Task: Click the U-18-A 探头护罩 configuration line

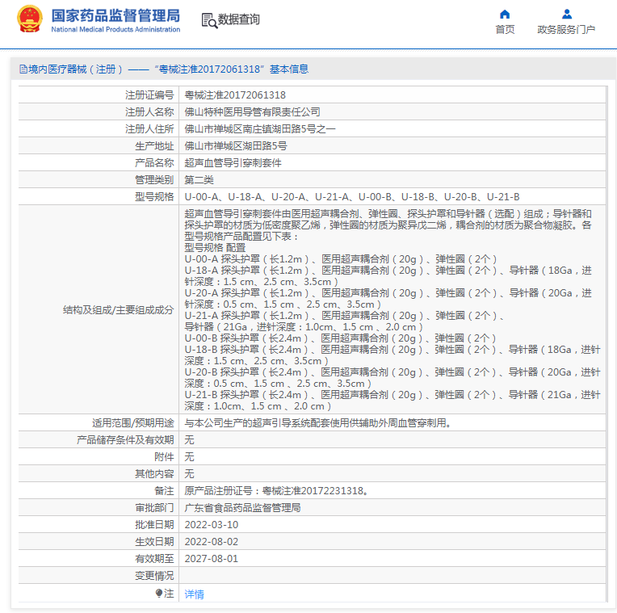Action: [388, 276]
